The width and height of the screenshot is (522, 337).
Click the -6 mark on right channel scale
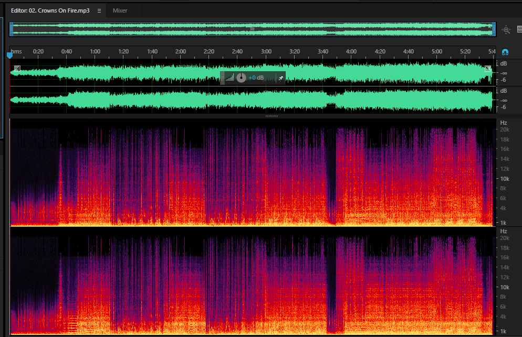click(503, 107)
